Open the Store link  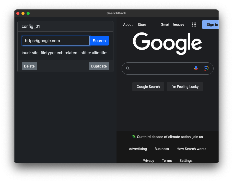click(142, 25)
